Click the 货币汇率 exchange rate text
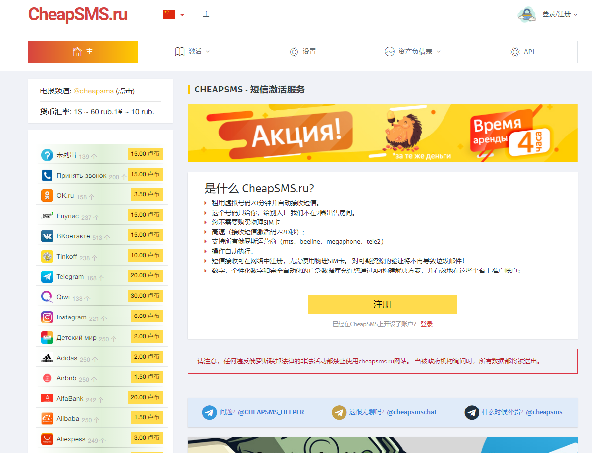The image size is (592, 453). point(97,112)
